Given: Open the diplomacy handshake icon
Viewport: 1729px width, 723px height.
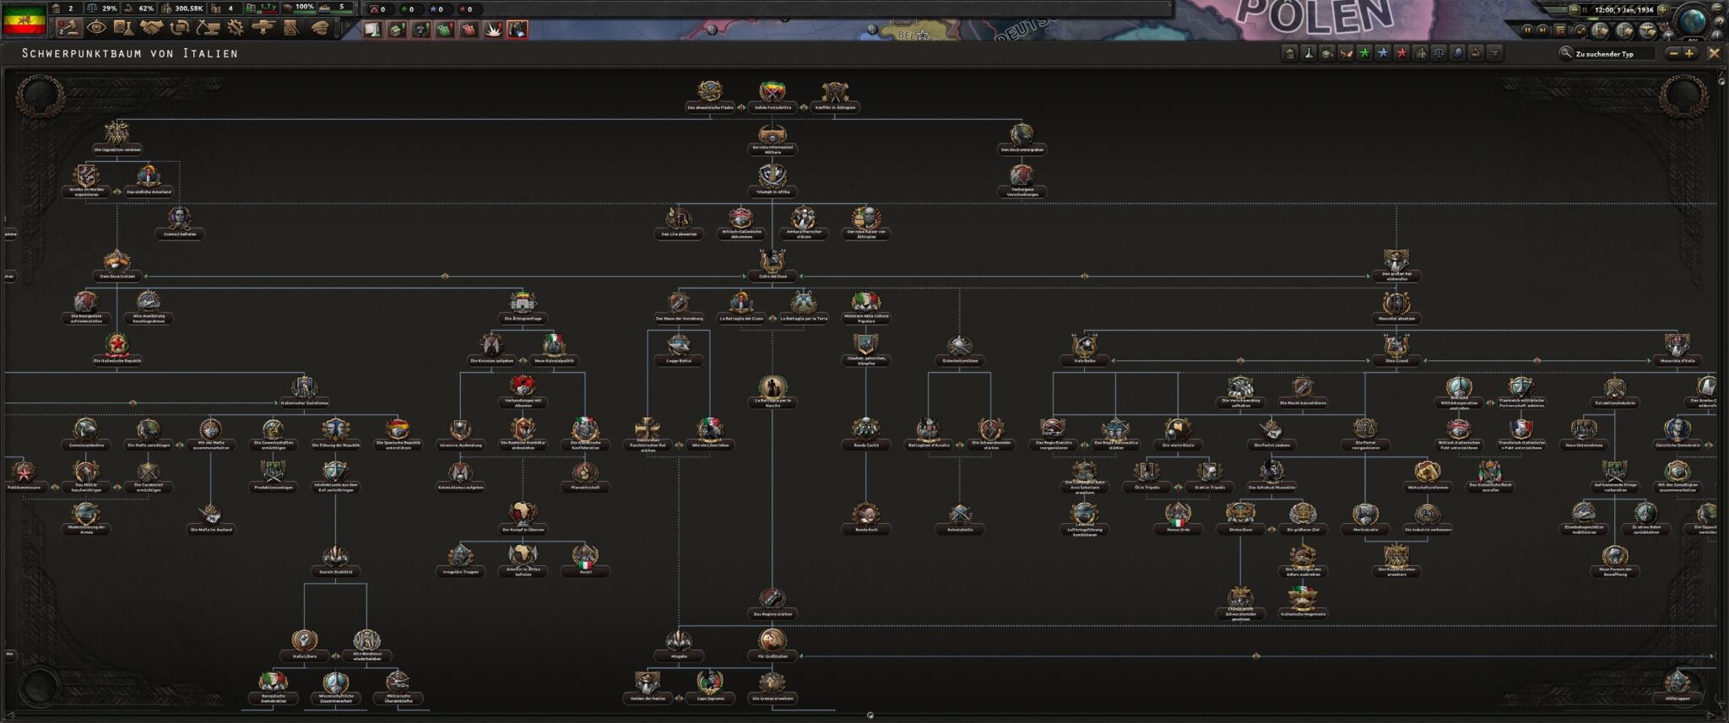Looking at the screenshot, I should click(152, 28).
